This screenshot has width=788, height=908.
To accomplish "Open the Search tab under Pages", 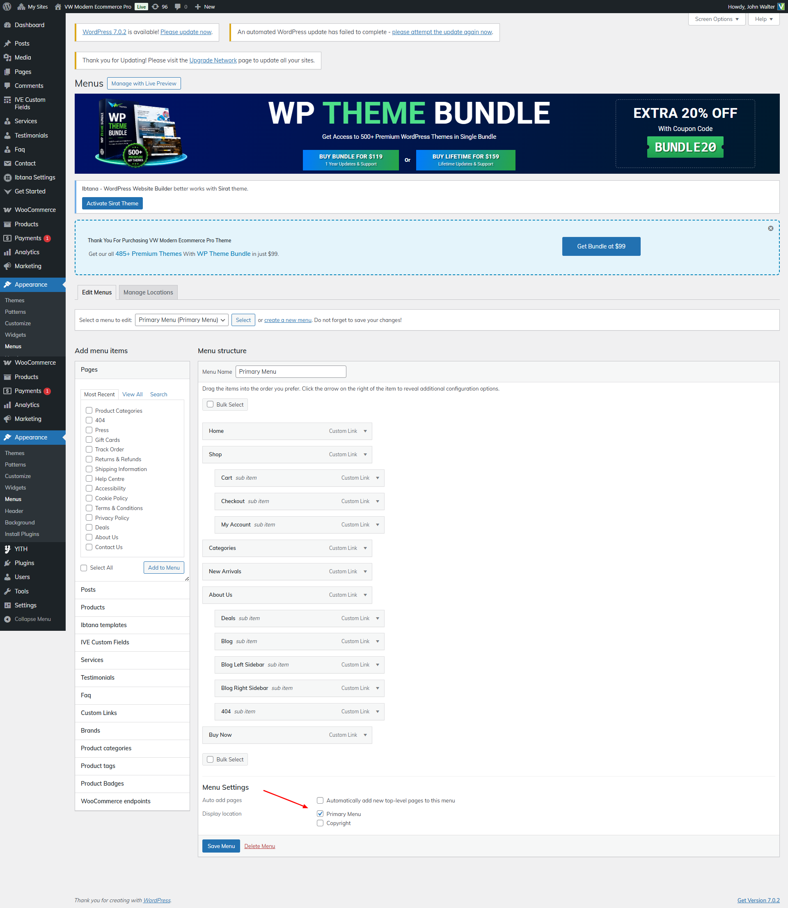I will [159, 395].
